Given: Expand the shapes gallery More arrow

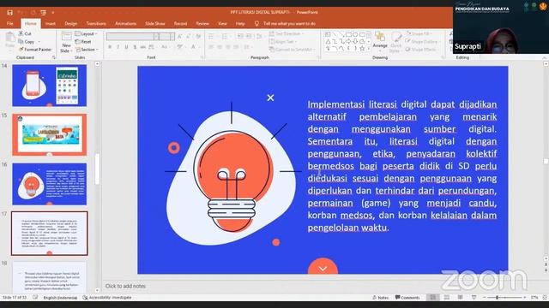Looking at the screenshot, I should tap(369, 49).
